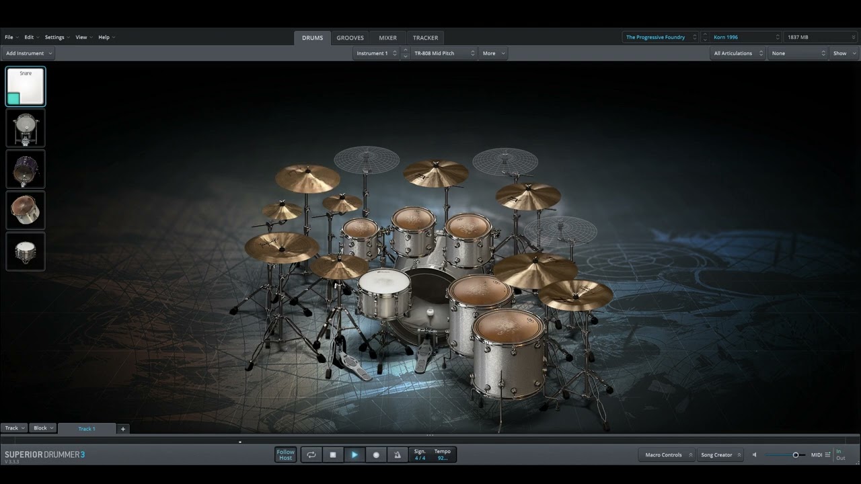861x484 pixels.
Task: Start playback with the Play button
Action: point(354,455)
